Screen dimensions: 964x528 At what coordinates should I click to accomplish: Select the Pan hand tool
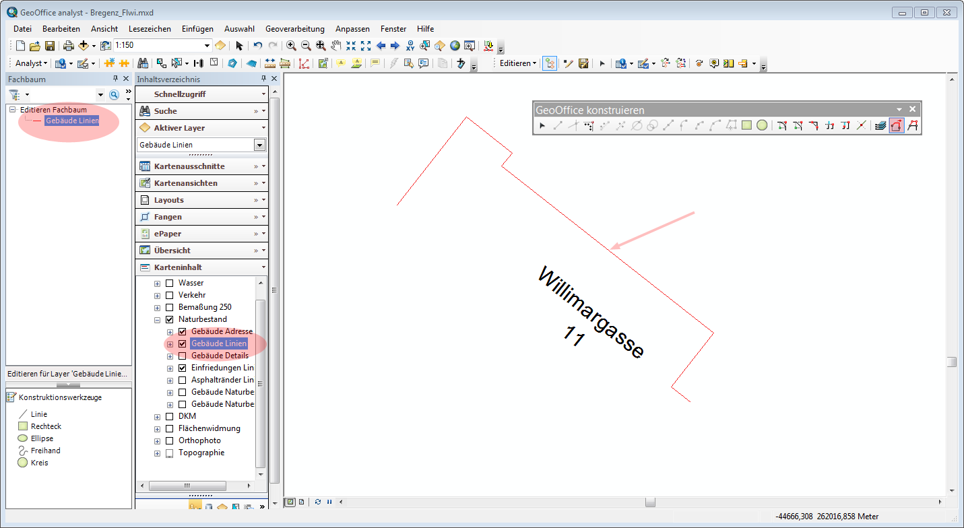click(x=335, y=46)
